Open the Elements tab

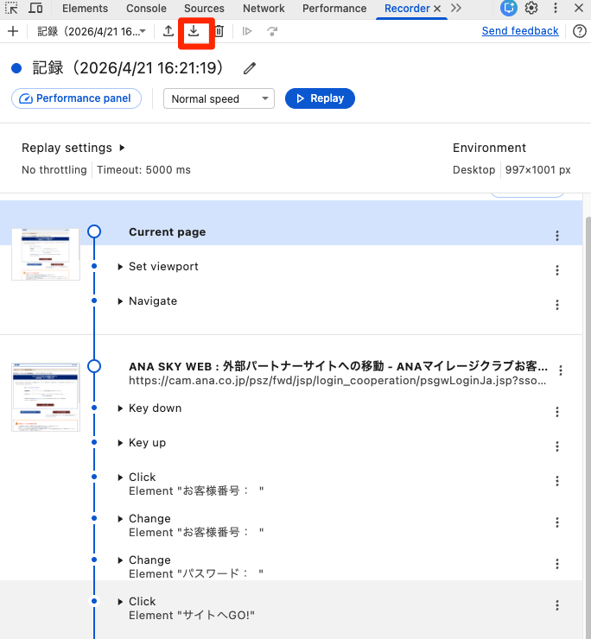(85, 8)
